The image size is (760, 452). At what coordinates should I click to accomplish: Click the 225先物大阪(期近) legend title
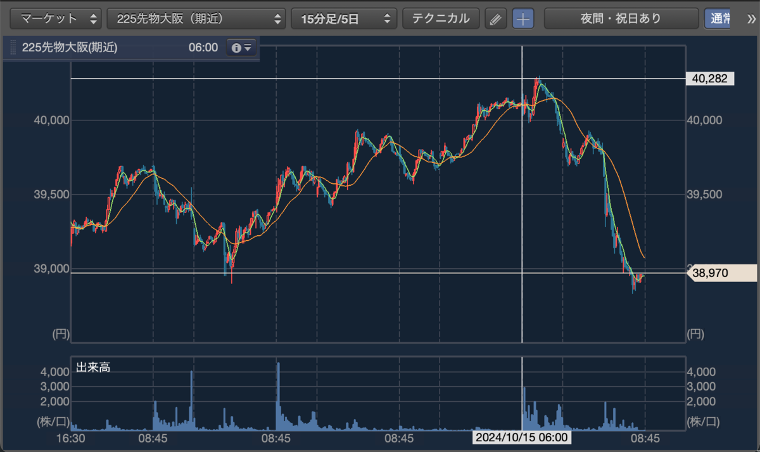70,48
